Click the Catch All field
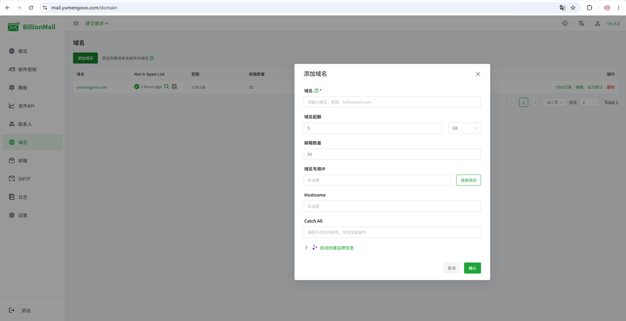This screenshot has height=321, width=626. point(392,232)
